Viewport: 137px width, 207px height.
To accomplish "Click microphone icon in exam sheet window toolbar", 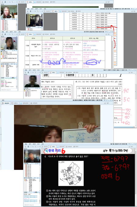I will tap(26, 73).
